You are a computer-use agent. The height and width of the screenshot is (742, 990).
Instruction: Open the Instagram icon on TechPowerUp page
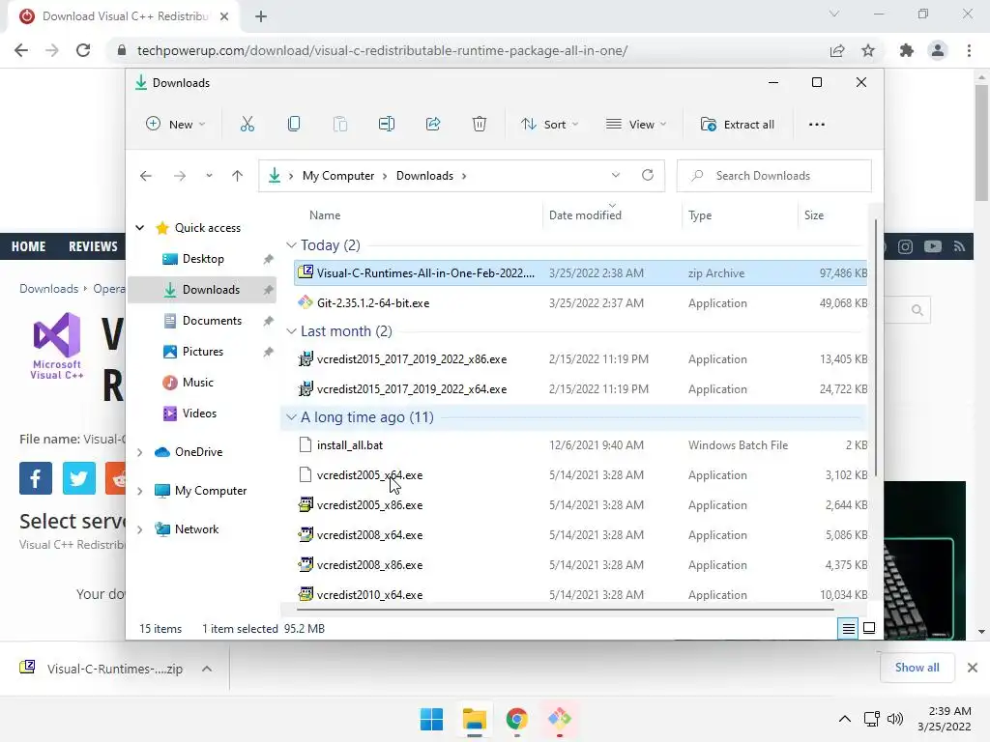pos(905,246)
